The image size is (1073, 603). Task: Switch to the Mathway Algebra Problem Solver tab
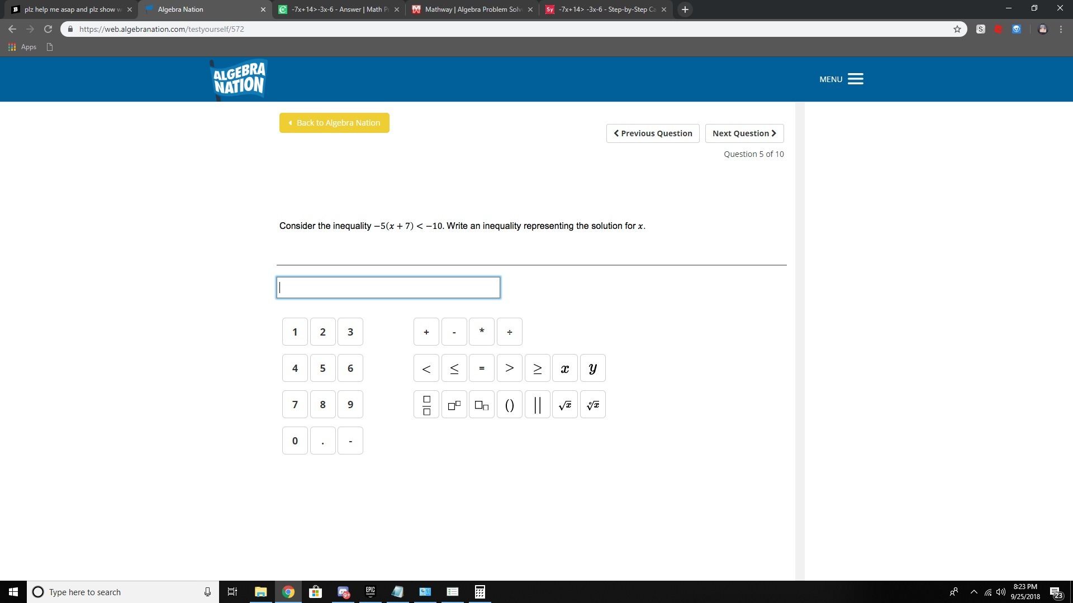472,9
